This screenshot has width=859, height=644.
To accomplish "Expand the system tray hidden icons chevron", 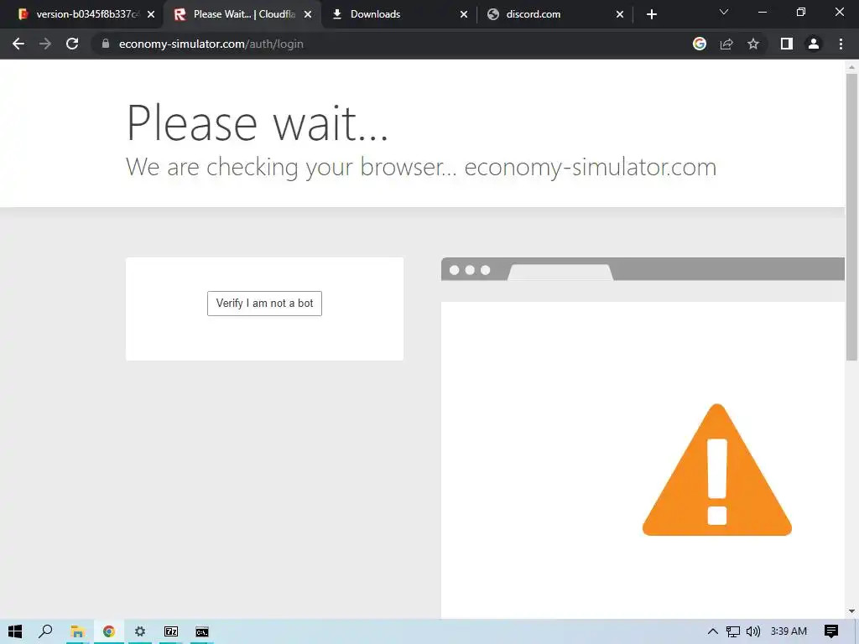I will 712,631.
